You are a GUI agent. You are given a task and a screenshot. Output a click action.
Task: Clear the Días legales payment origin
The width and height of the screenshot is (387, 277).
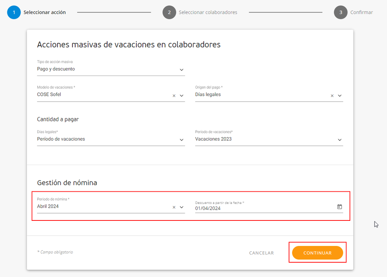pos(332,96)
